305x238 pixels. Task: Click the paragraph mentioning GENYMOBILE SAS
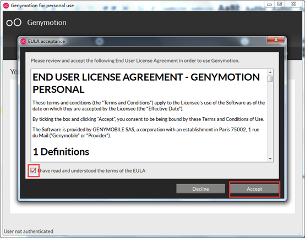[146, 132]
